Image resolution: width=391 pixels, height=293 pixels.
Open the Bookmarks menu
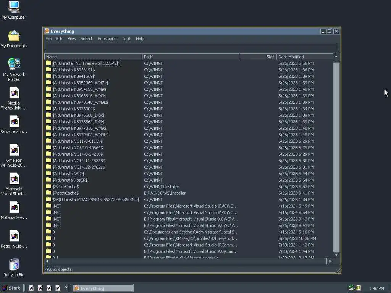pos(107,39)
